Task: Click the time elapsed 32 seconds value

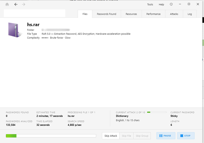Action: (x=43, y=125)
